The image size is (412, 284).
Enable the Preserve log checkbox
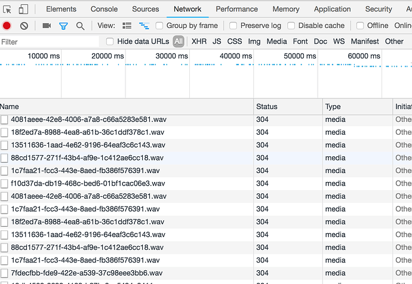coord(233,26)
